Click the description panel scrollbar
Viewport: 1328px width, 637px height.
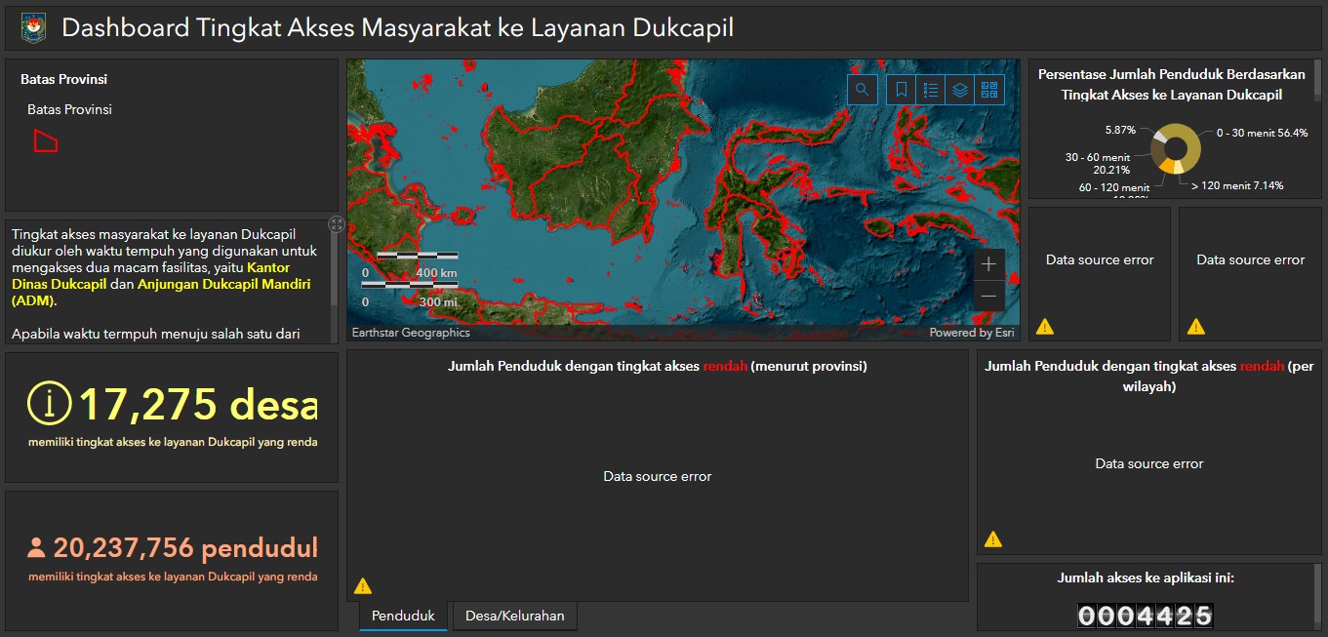pos(334,269)
